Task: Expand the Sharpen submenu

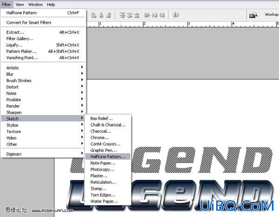Action: coord(43,113)
